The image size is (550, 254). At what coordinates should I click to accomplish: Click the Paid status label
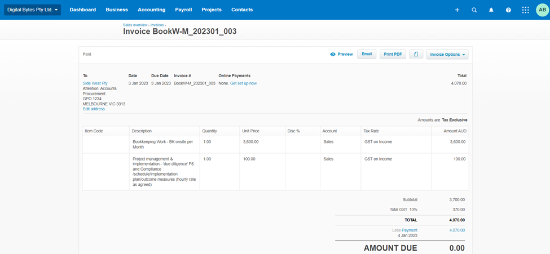pos(87,54)
